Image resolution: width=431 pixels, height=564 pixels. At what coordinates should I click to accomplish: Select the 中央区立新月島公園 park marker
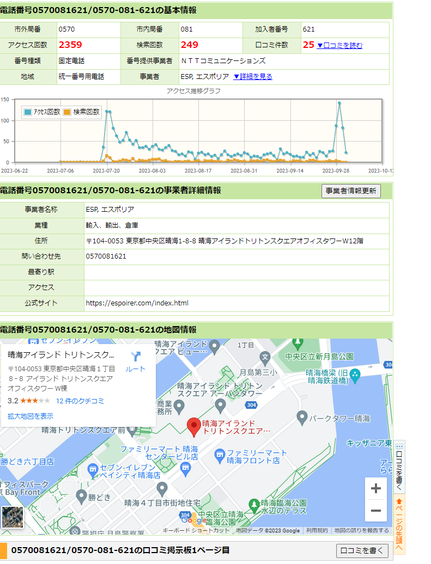(298, 345)
